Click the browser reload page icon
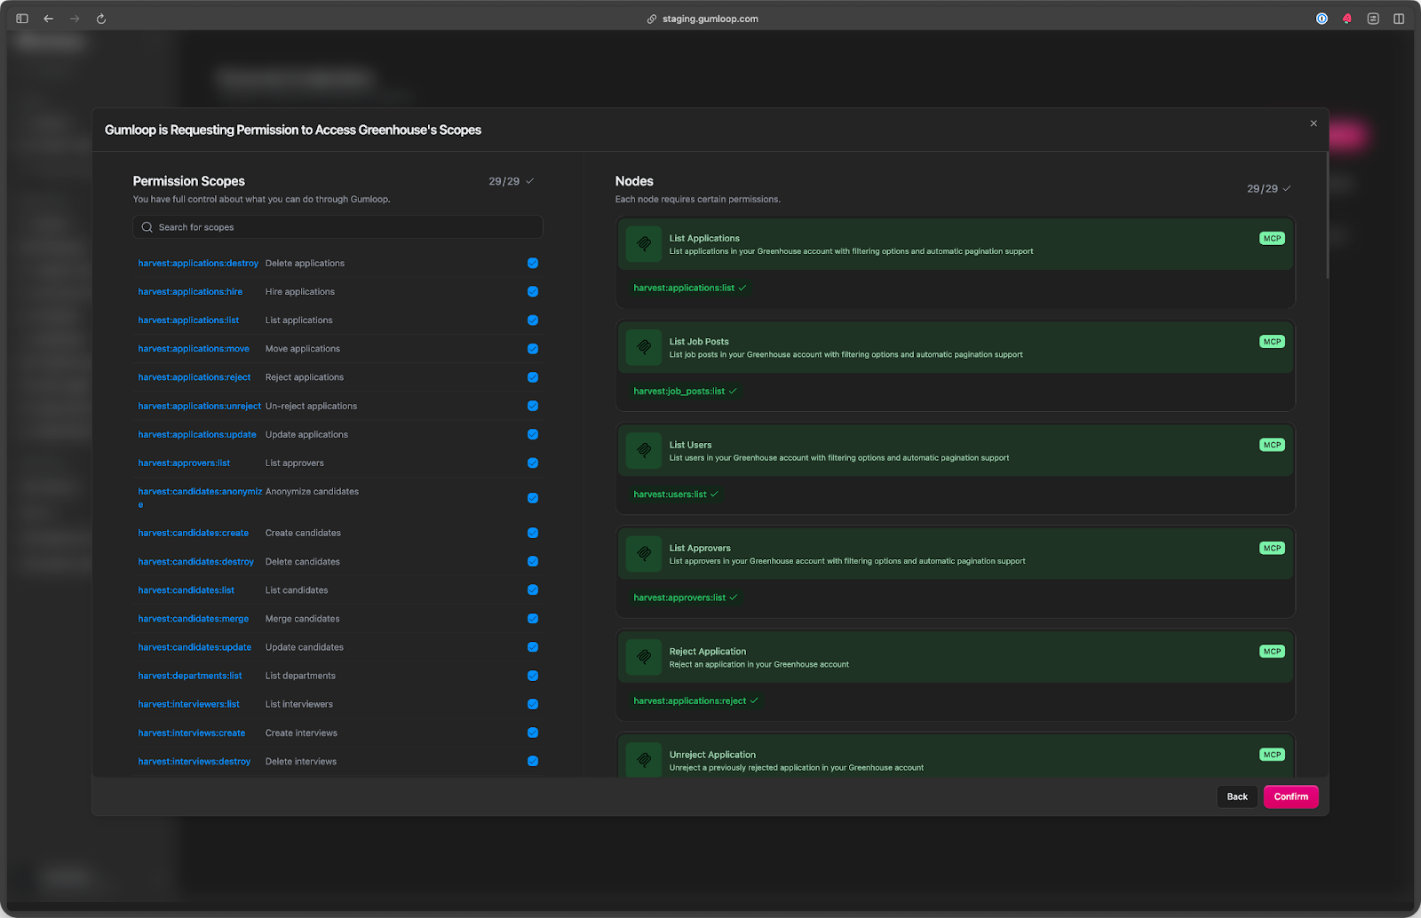Image resolution: width=1421 pixels, height=918 pixels. click(101, 19)
